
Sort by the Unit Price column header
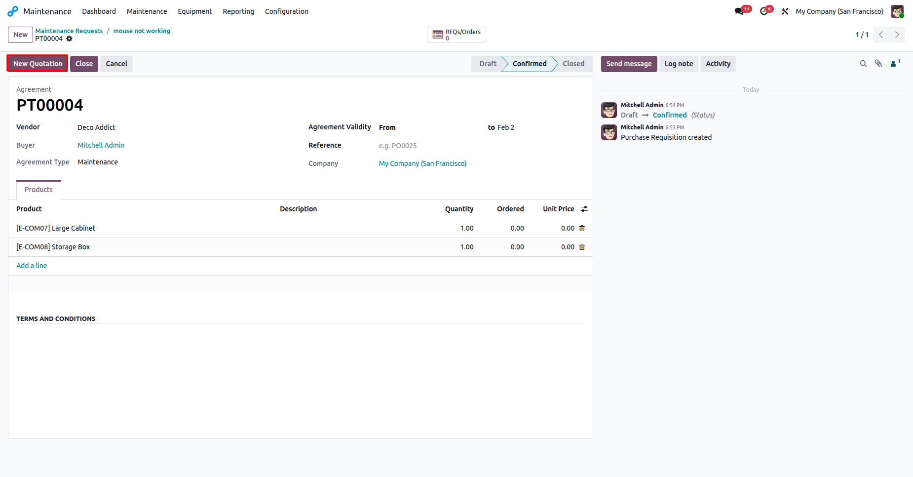coord(559,209)
